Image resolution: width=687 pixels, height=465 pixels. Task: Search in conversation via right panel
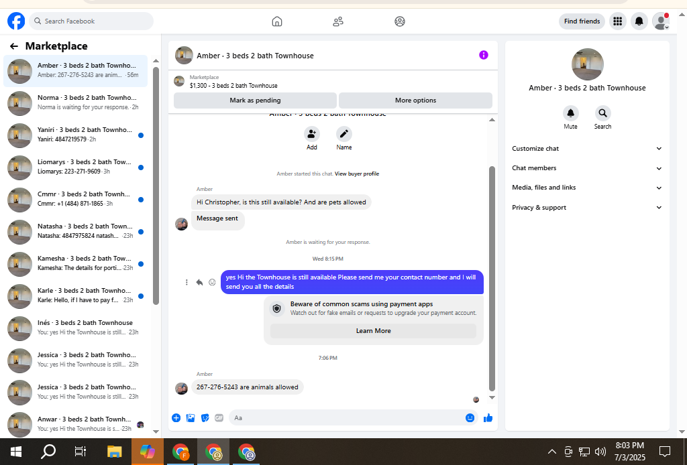tap(603, 113)
